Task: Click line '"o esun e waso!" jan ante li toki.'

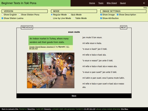Action: pos(98,61)
